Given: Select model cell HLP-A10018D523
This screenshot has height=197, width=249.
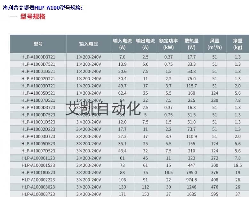Looking at the screenshot, I should [38, 173].
